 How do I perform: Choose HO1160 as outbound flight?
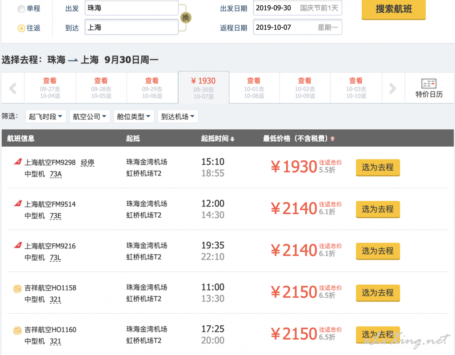378,335
